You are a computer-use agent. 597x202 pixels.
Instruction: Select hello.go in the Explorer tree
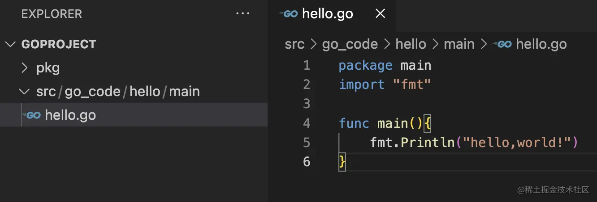pos(70,115)
